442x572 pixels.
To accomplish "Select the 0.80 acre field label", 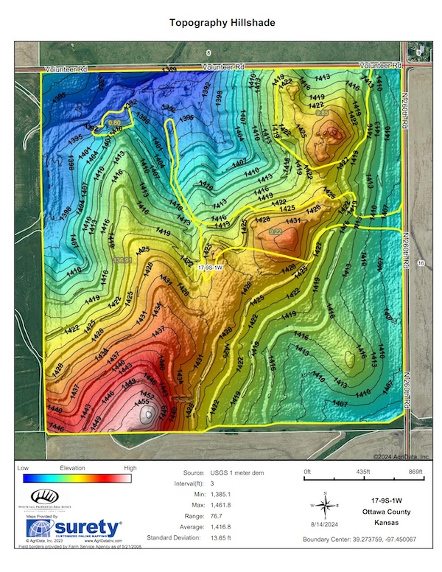I will click(x=114, y=122).
